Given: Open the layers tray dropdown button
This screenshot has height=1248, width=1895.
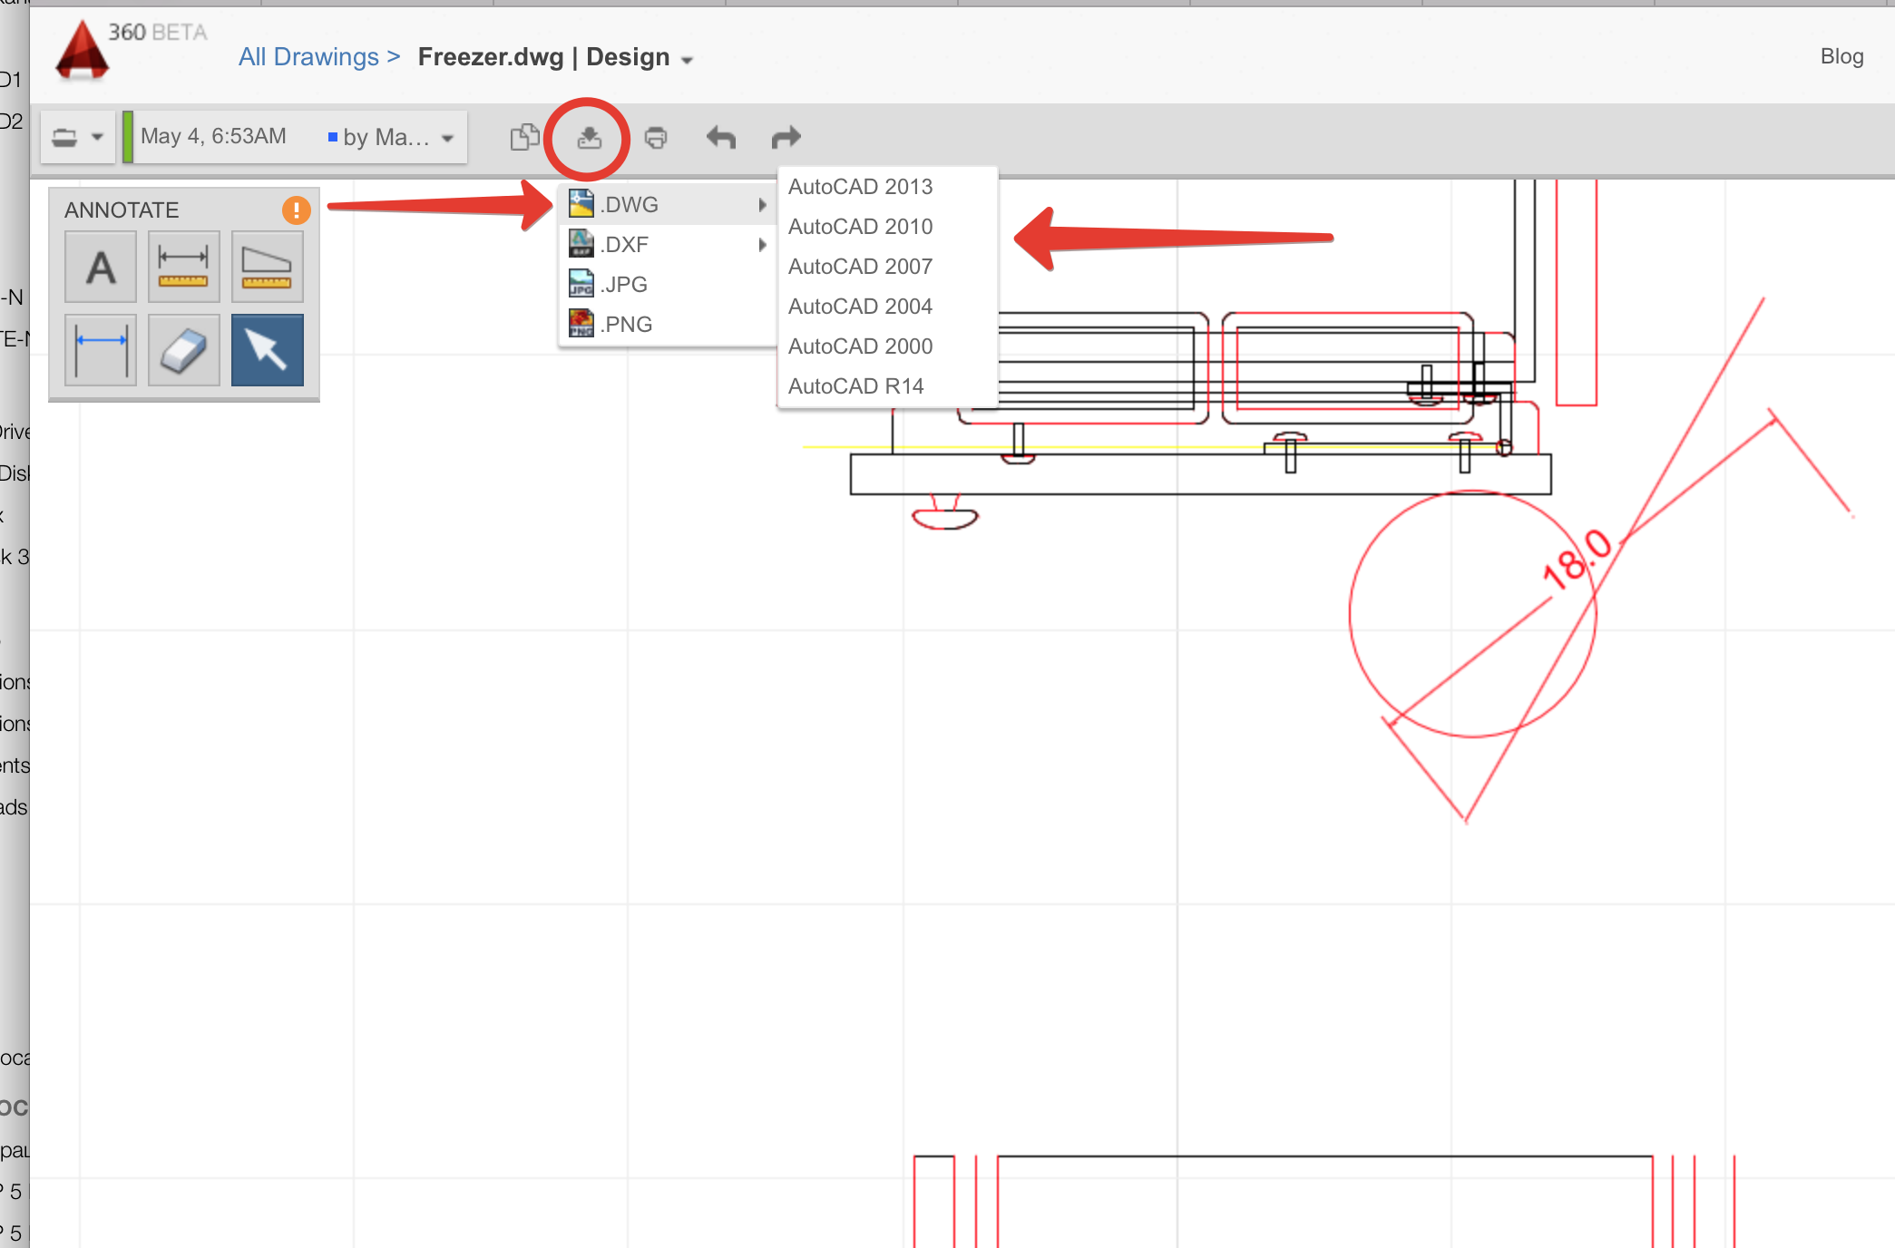Looking at the screenshot, I should point(77,138).
